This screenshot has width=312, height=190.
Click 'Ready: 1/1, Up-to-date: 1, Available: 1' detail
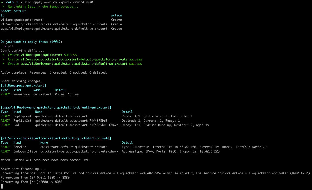157,116
